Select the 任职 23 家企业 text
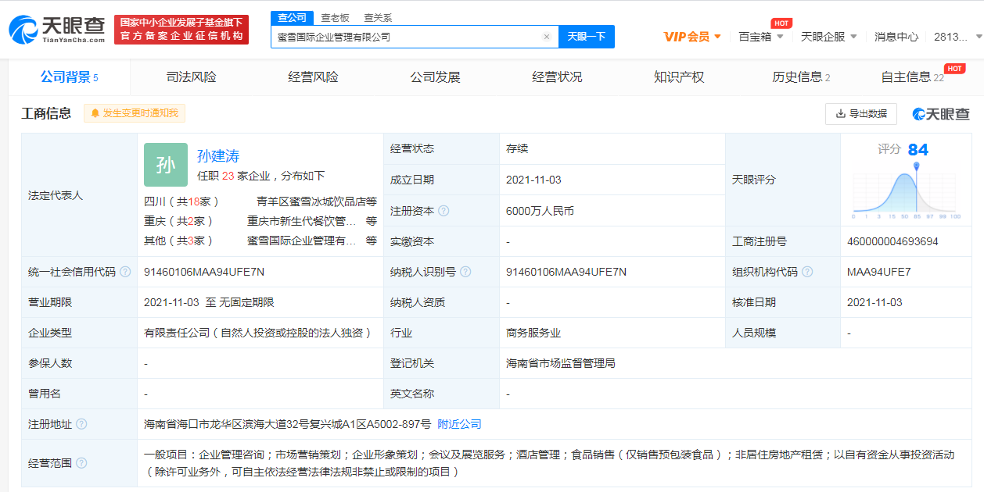 260,176
